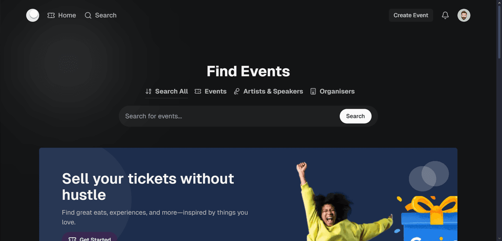Click the ticket icon beside Home
502x241 pixels.
click(x=51, y=15)
